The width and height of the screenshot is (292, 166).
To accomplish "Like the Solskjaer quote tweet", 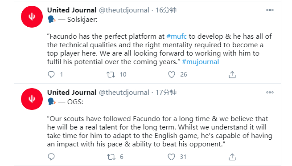I will point(172,74).
